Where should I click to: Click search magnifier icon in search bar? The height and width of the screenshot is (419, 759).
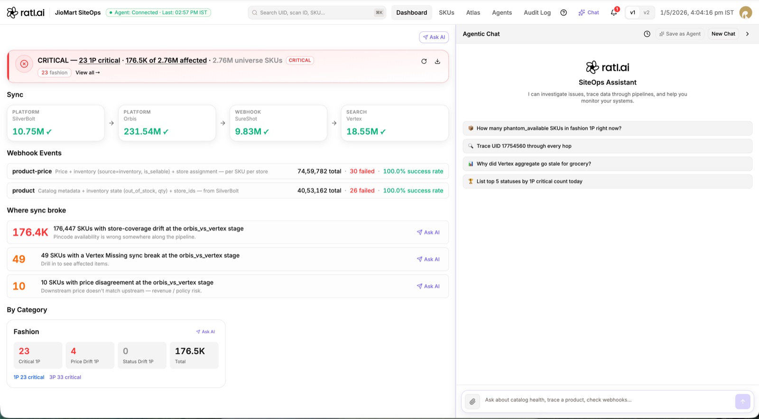(x=255, y=13)
